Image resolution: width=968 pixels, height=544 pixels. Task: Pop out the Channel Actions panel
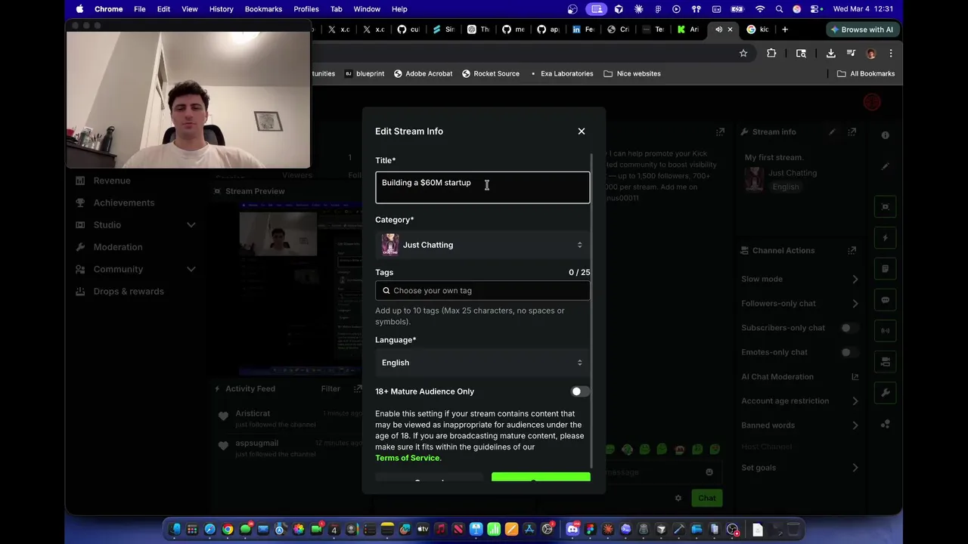(x=852, y=250)
